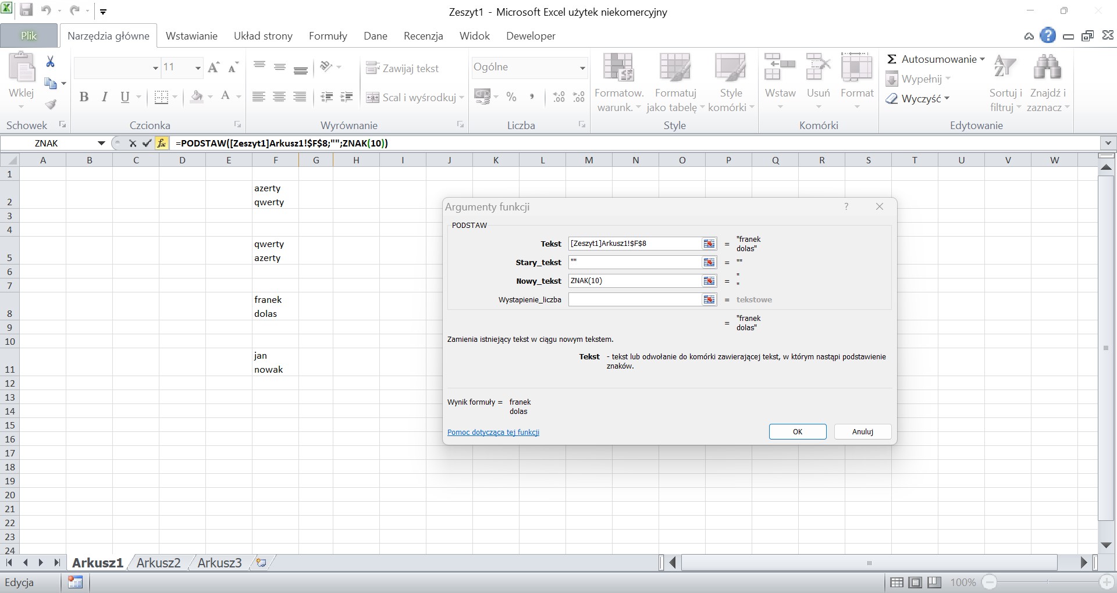Toggle Zawijaj tekst wrap text
The height and width of the screenshot is (593, 1117).
point(403,68)
